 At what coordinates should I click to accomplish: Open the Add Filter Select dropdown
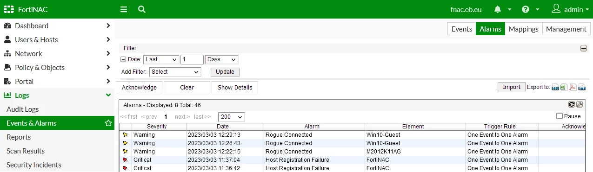[175, 72]
